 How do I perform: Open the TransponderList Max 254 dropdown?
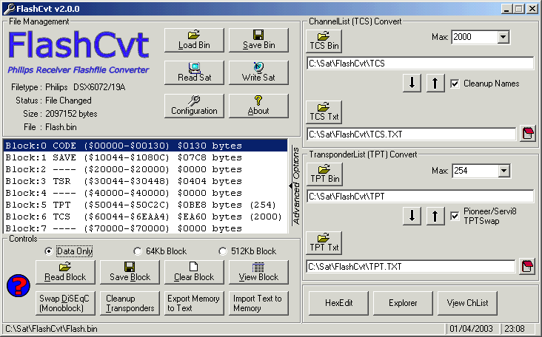click(503, 171)
